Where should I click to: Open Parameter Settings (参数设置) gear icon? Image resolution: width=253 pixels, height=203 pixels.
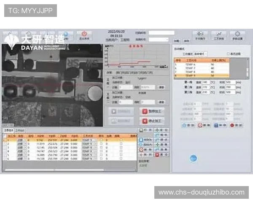pos(237,34)
